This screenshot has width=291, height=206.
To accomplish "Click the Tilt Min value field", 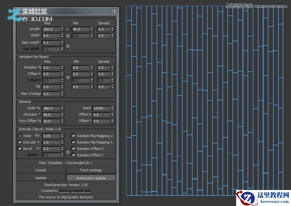I will 81,87.
